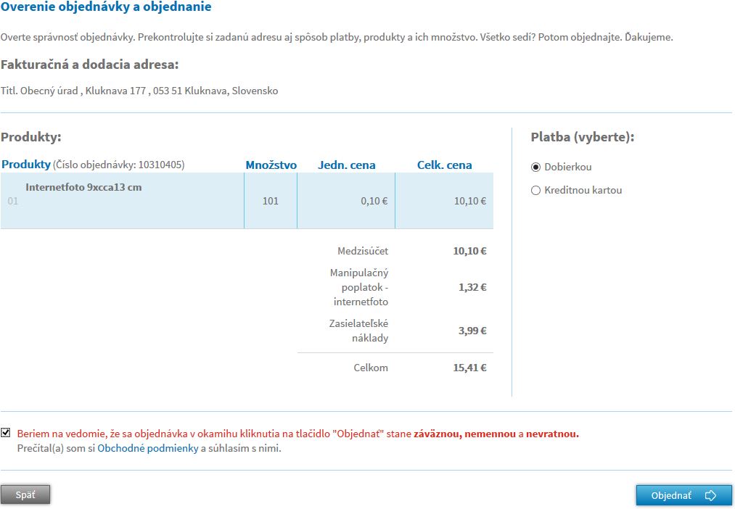Click the Celkom total 15,41 €
The height and width of the screenshot is (509, 735).
469,368
